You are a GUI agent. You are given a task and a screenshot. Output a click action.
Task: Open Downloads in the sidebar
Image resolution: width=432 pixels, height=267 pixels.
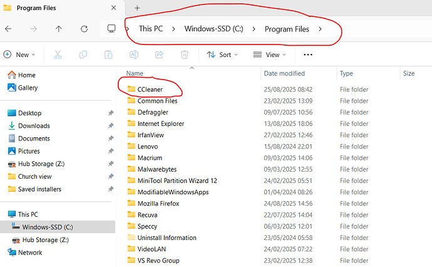tap(34, 125)
